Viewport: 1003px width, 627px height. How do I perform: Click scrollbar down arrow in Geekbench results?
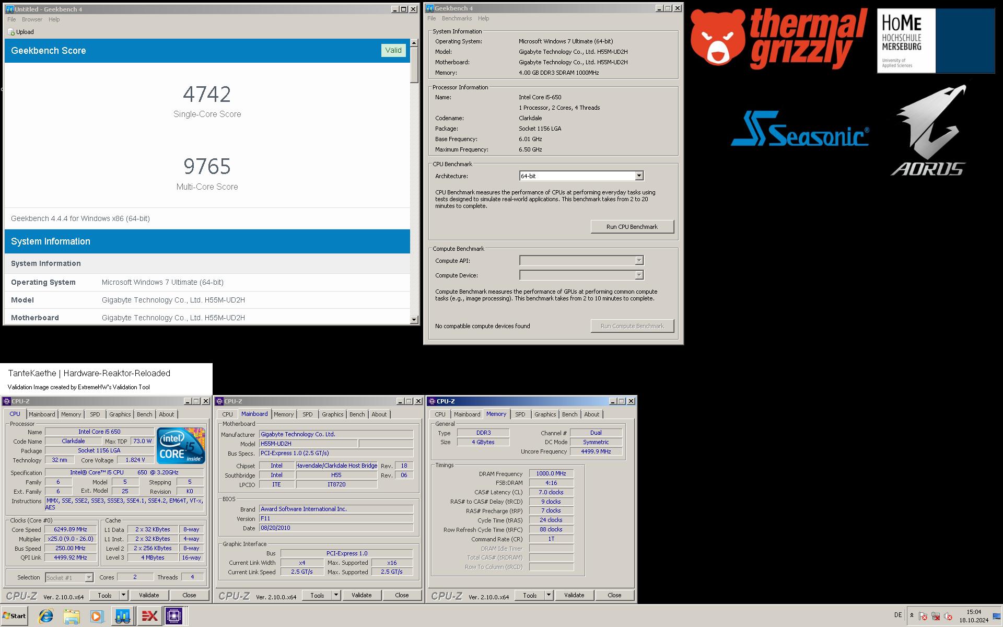pyautogui.click(x=414, y=319)
